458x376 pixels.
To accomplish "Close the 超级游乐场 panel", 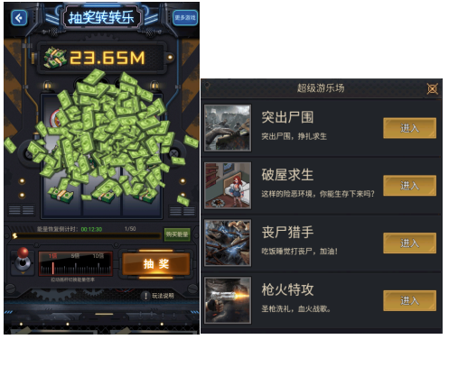I will click(433, 88).
